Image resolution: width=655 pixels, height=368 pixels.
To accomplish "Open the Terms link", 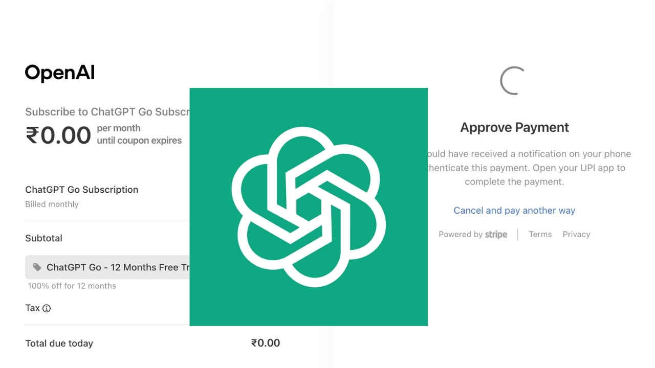I will (x=540, y=235).
